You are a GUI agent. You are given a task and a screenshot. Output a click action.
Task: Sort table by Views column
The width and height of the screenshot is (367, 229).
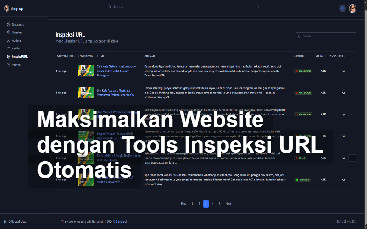coord(321,55)
